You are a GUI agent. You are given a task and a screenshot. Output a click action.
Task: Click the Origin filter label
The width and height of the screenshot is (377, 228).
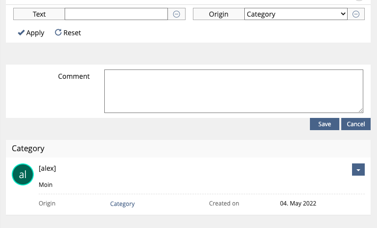click(218, 14)
